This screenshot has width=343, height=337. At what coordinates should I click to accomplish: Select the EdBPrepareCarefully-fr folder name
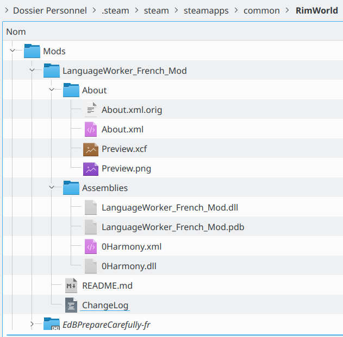tap(107, 325)
